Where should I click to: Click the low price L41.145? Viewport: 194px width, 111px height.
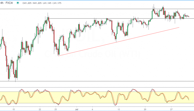point(47,3)
